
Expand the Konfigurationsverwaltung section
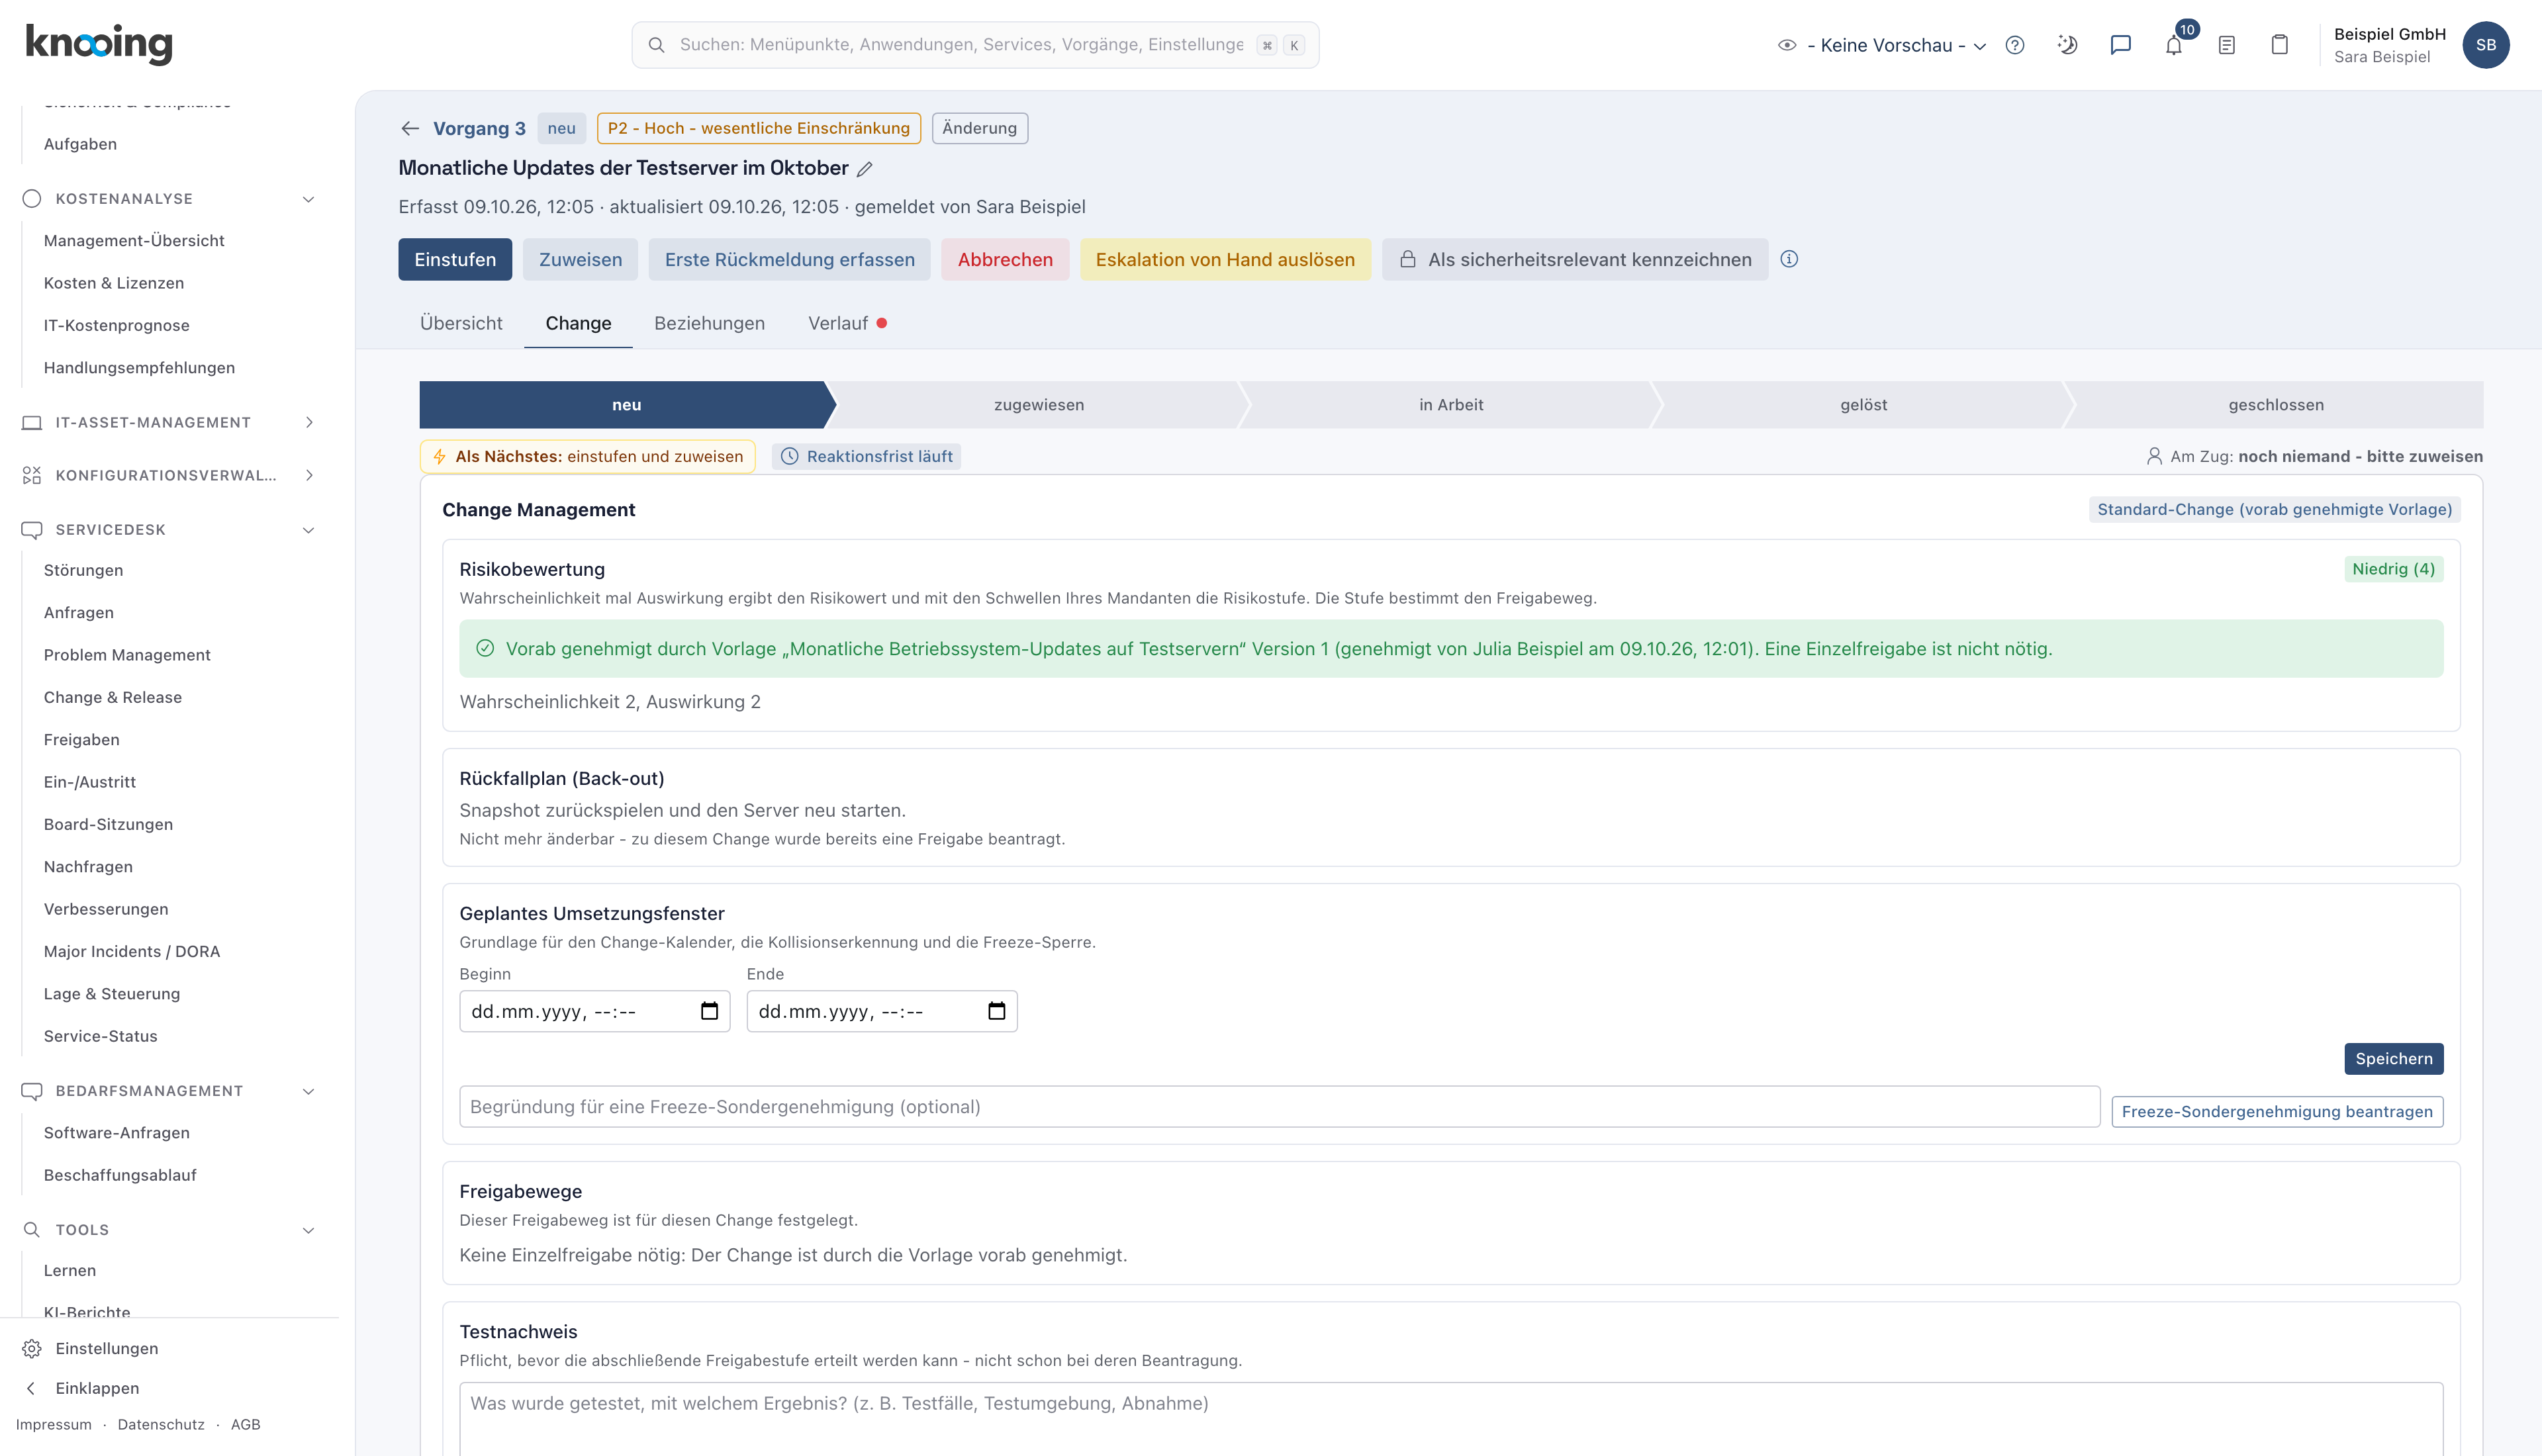tap(309, 475)
